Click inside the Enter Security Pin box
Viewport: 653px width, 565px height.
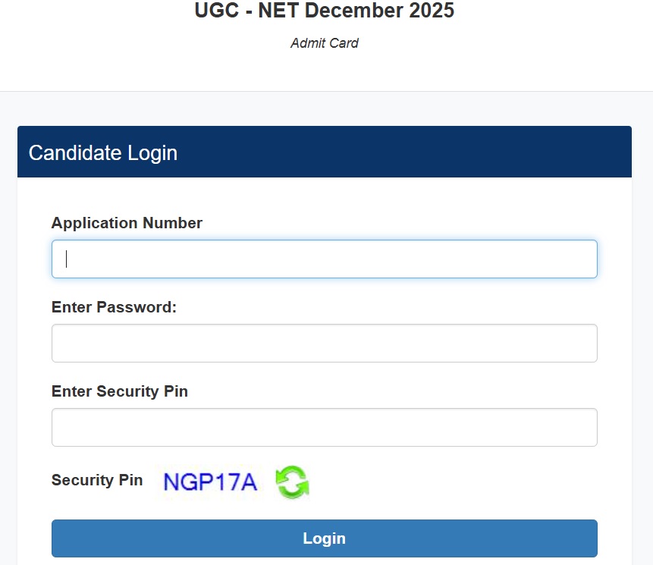tap(324, 427)
